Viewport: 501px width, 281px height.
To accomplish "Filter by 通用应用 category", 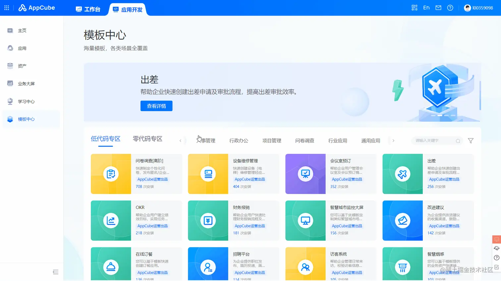I will click(370, 140).
